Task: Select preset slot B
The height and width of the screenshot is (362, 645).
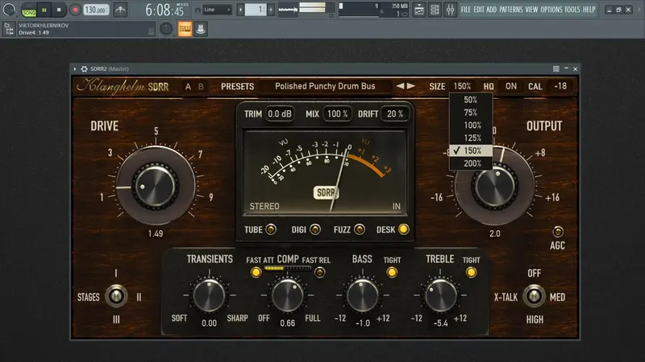Action: click(201, 87)
